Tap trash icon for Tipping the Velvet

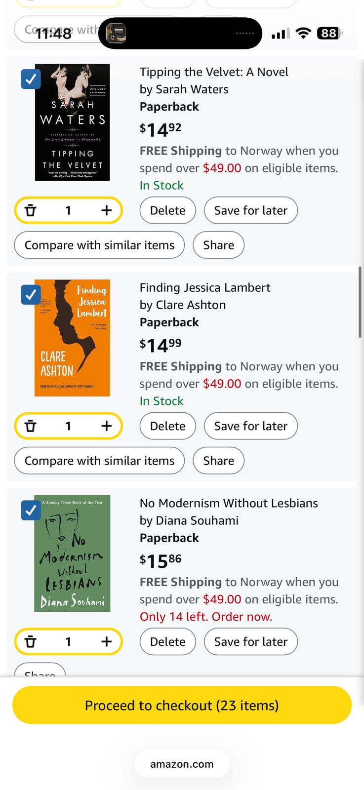(31, 210)
